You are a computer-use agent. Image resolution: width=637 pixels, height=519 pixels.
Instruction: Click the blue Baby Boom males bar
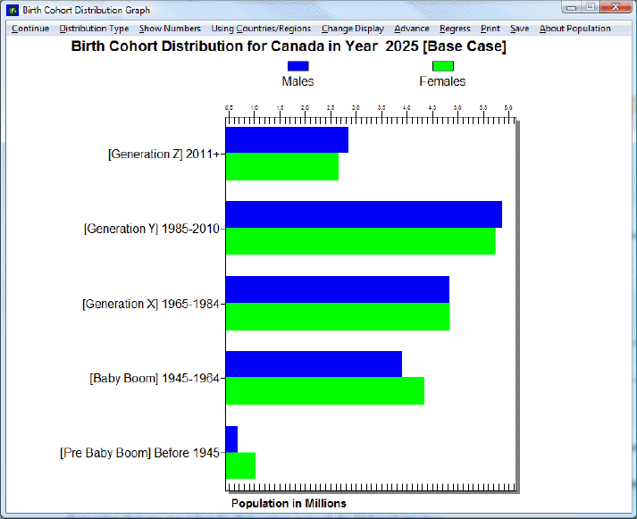point(314,364)
